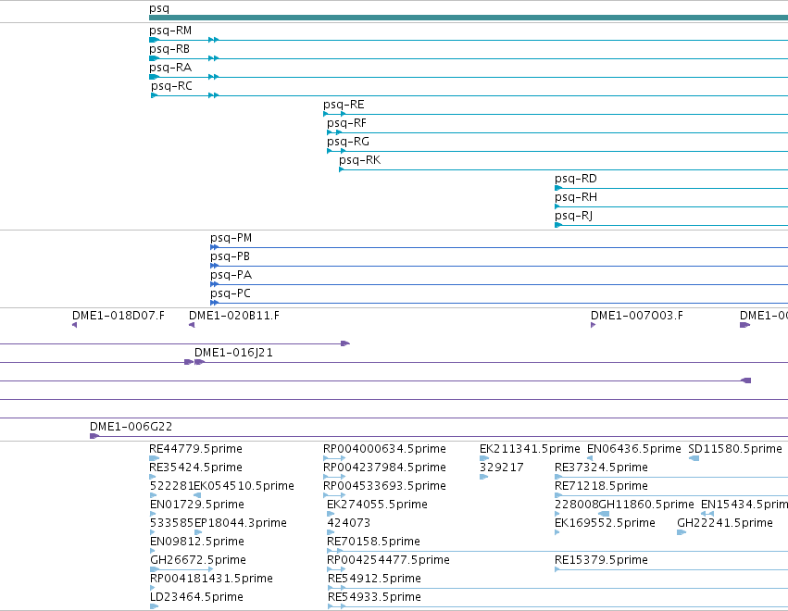Click EK211341.5prime EST label

point(530,449)
